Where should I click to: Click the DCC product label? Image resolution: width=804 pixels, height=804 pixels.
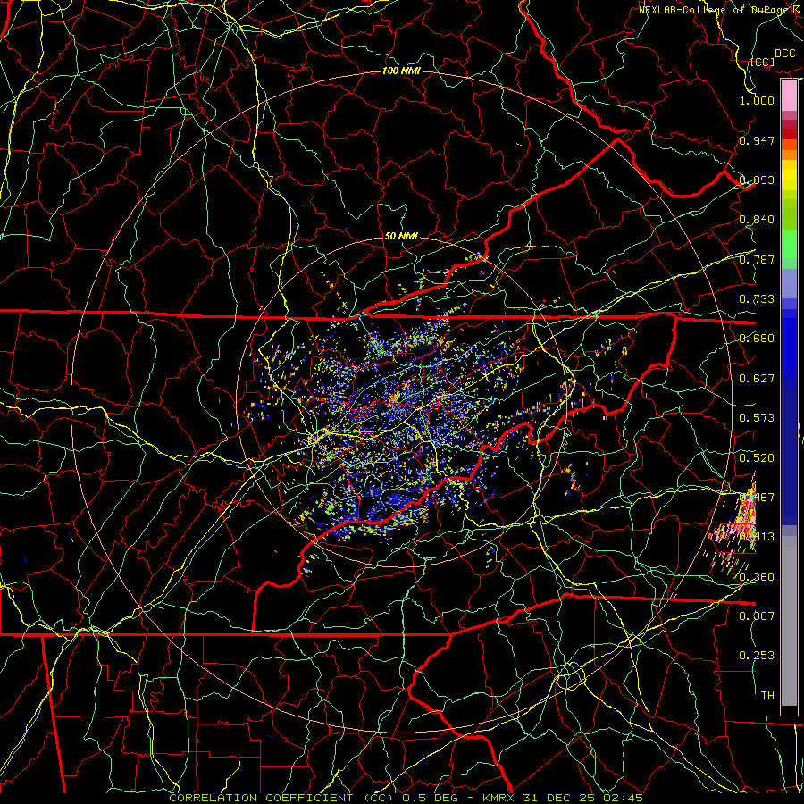pyautogui.click(x=784, y=54)
